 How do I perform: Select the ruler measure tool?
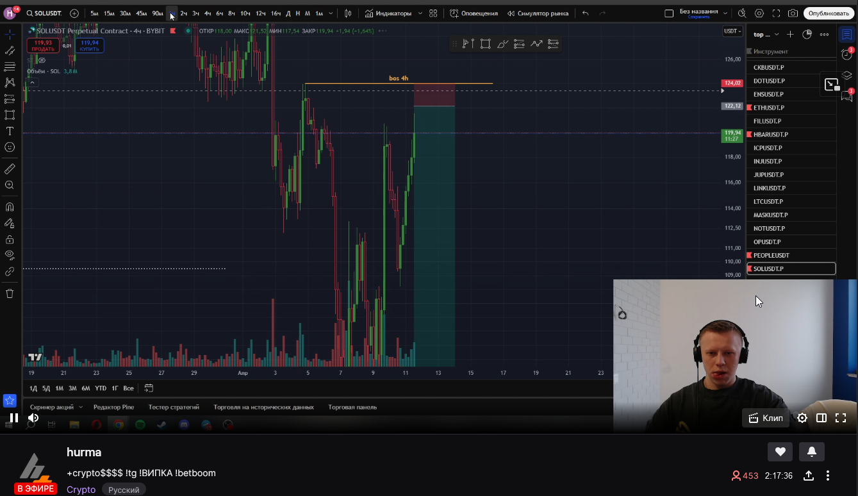point(10,169)
